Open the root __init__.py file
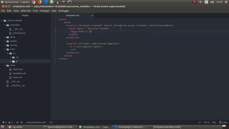The width and height of the screenshot is (229, 129). [x=15, y=81]
